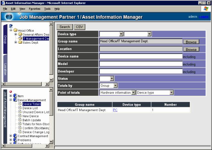The image size is (212, 150).
Task: Click the Device name text field
Action: [141, 56]
